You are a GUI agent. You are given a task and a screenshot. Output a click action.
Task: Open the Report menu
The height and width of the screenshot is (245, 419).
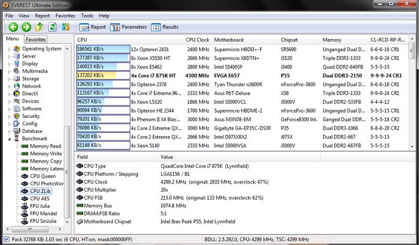(42, 16)
